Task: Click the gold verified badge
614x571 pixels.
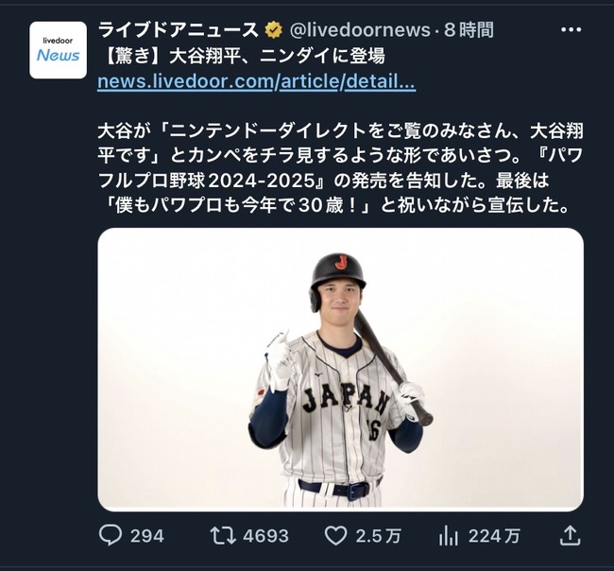Action: pos(274,30)
